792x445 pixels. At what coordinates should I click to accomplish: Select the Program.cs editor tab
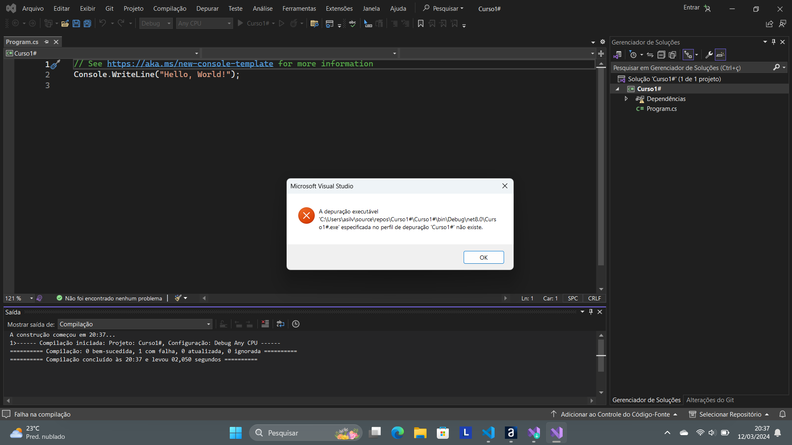coord(22,42)
